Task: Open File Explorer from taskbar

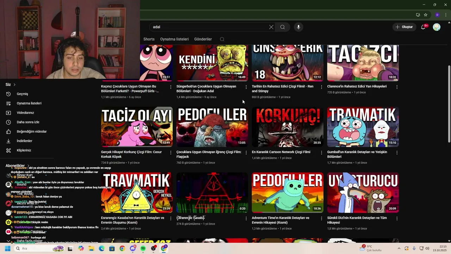Action: click(x=91, y=249)
